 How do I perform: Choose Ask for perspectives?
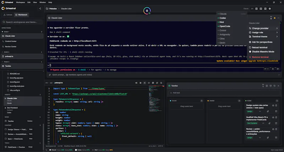[263, 42]
